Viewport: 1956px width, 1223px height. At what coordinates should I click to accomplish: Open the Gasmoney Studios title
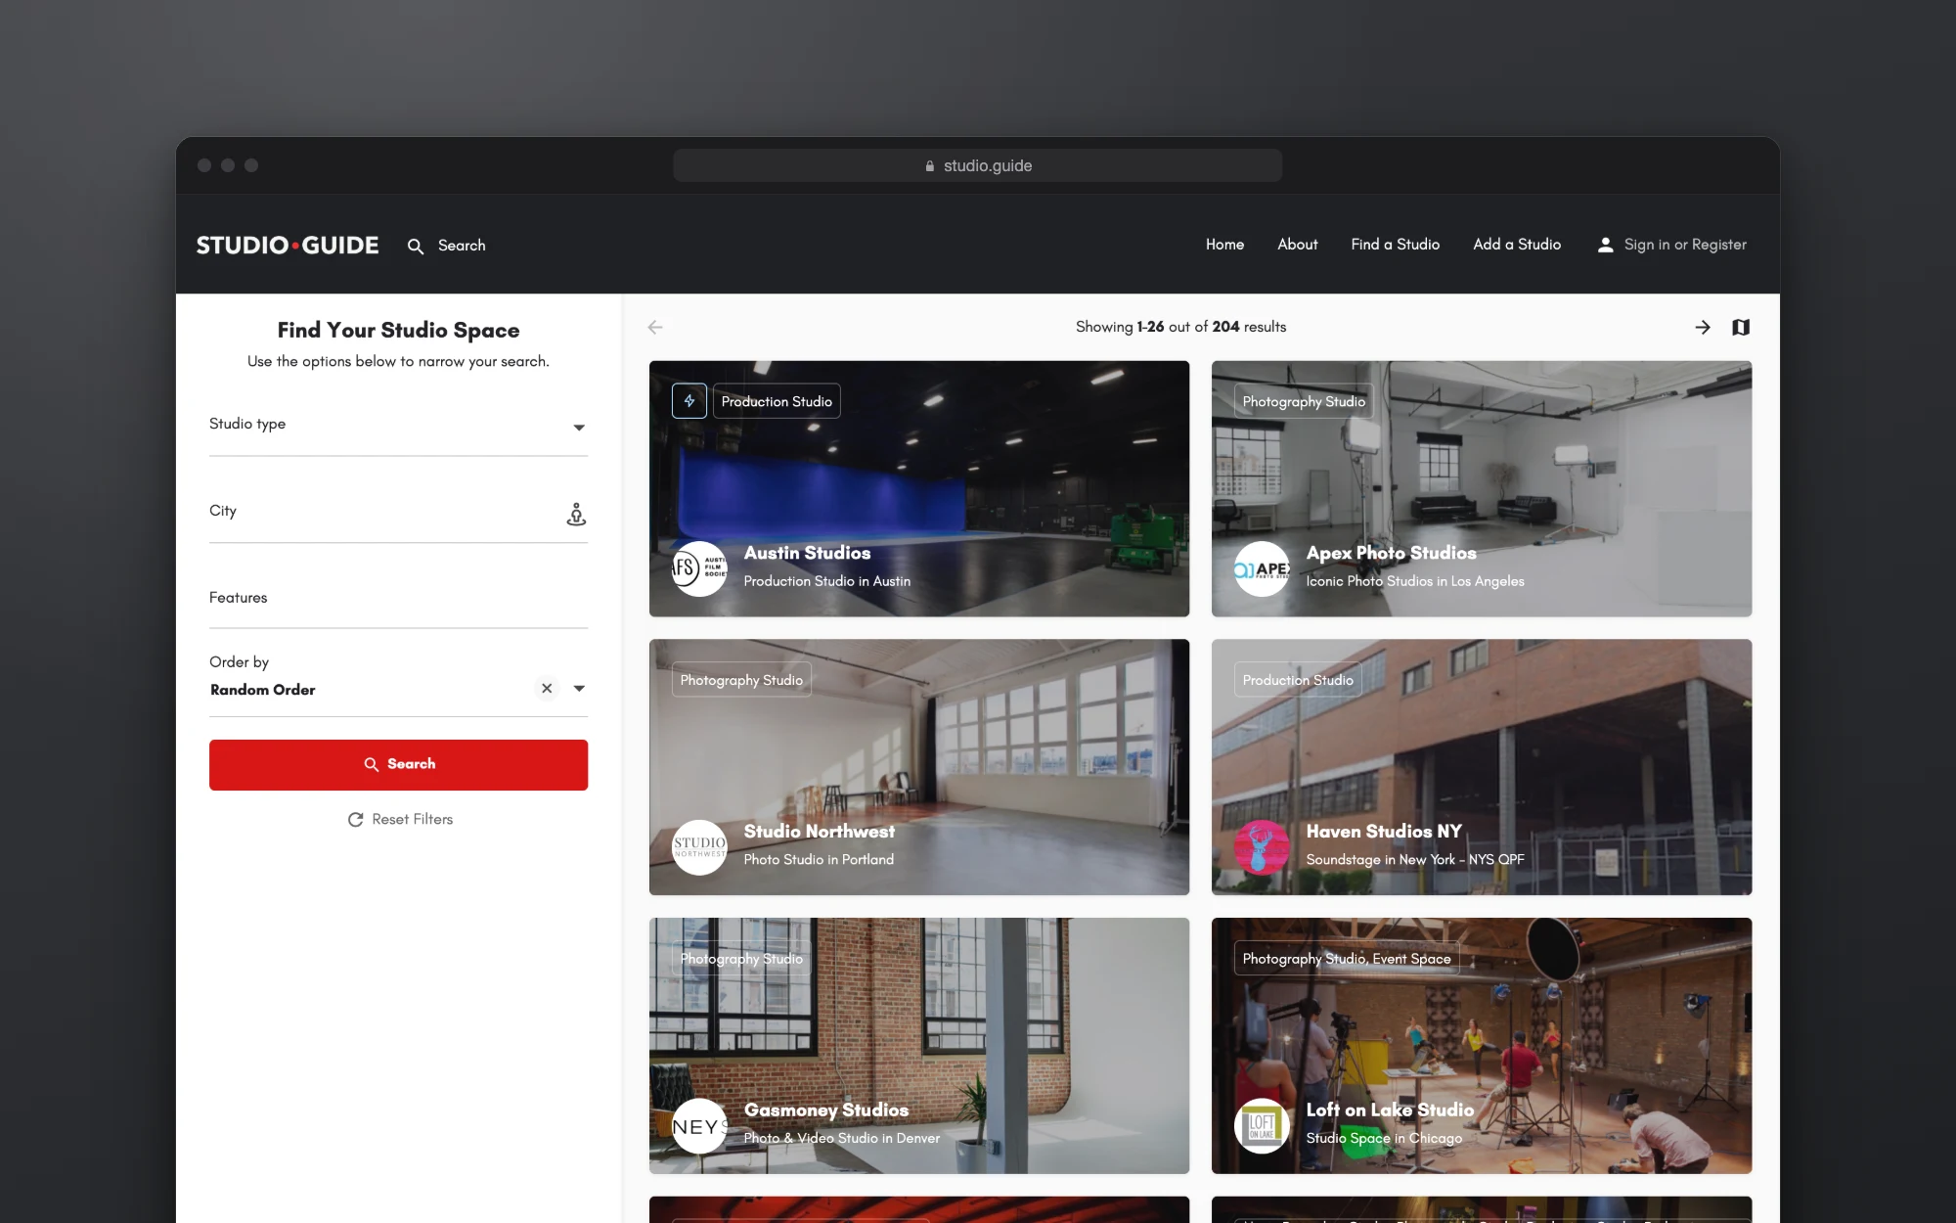(x=825, y=1110)
